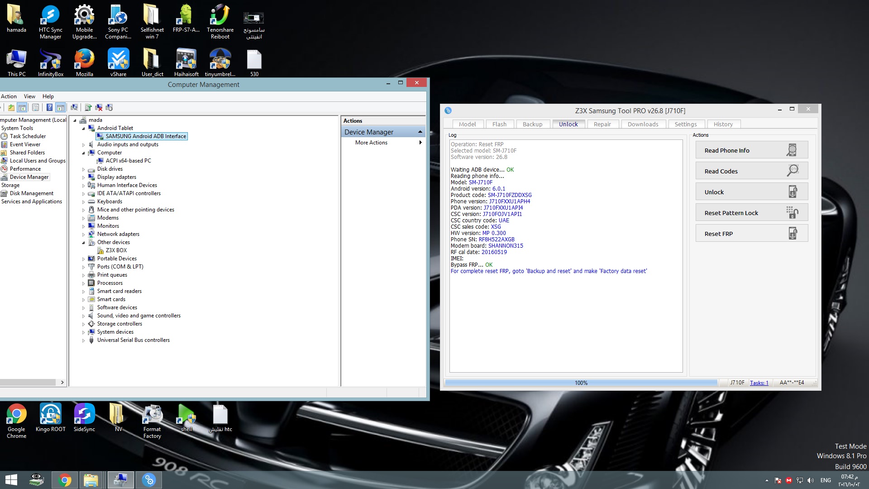
Task: Click the volume icon in system tray
Action: tap(811, 480)
